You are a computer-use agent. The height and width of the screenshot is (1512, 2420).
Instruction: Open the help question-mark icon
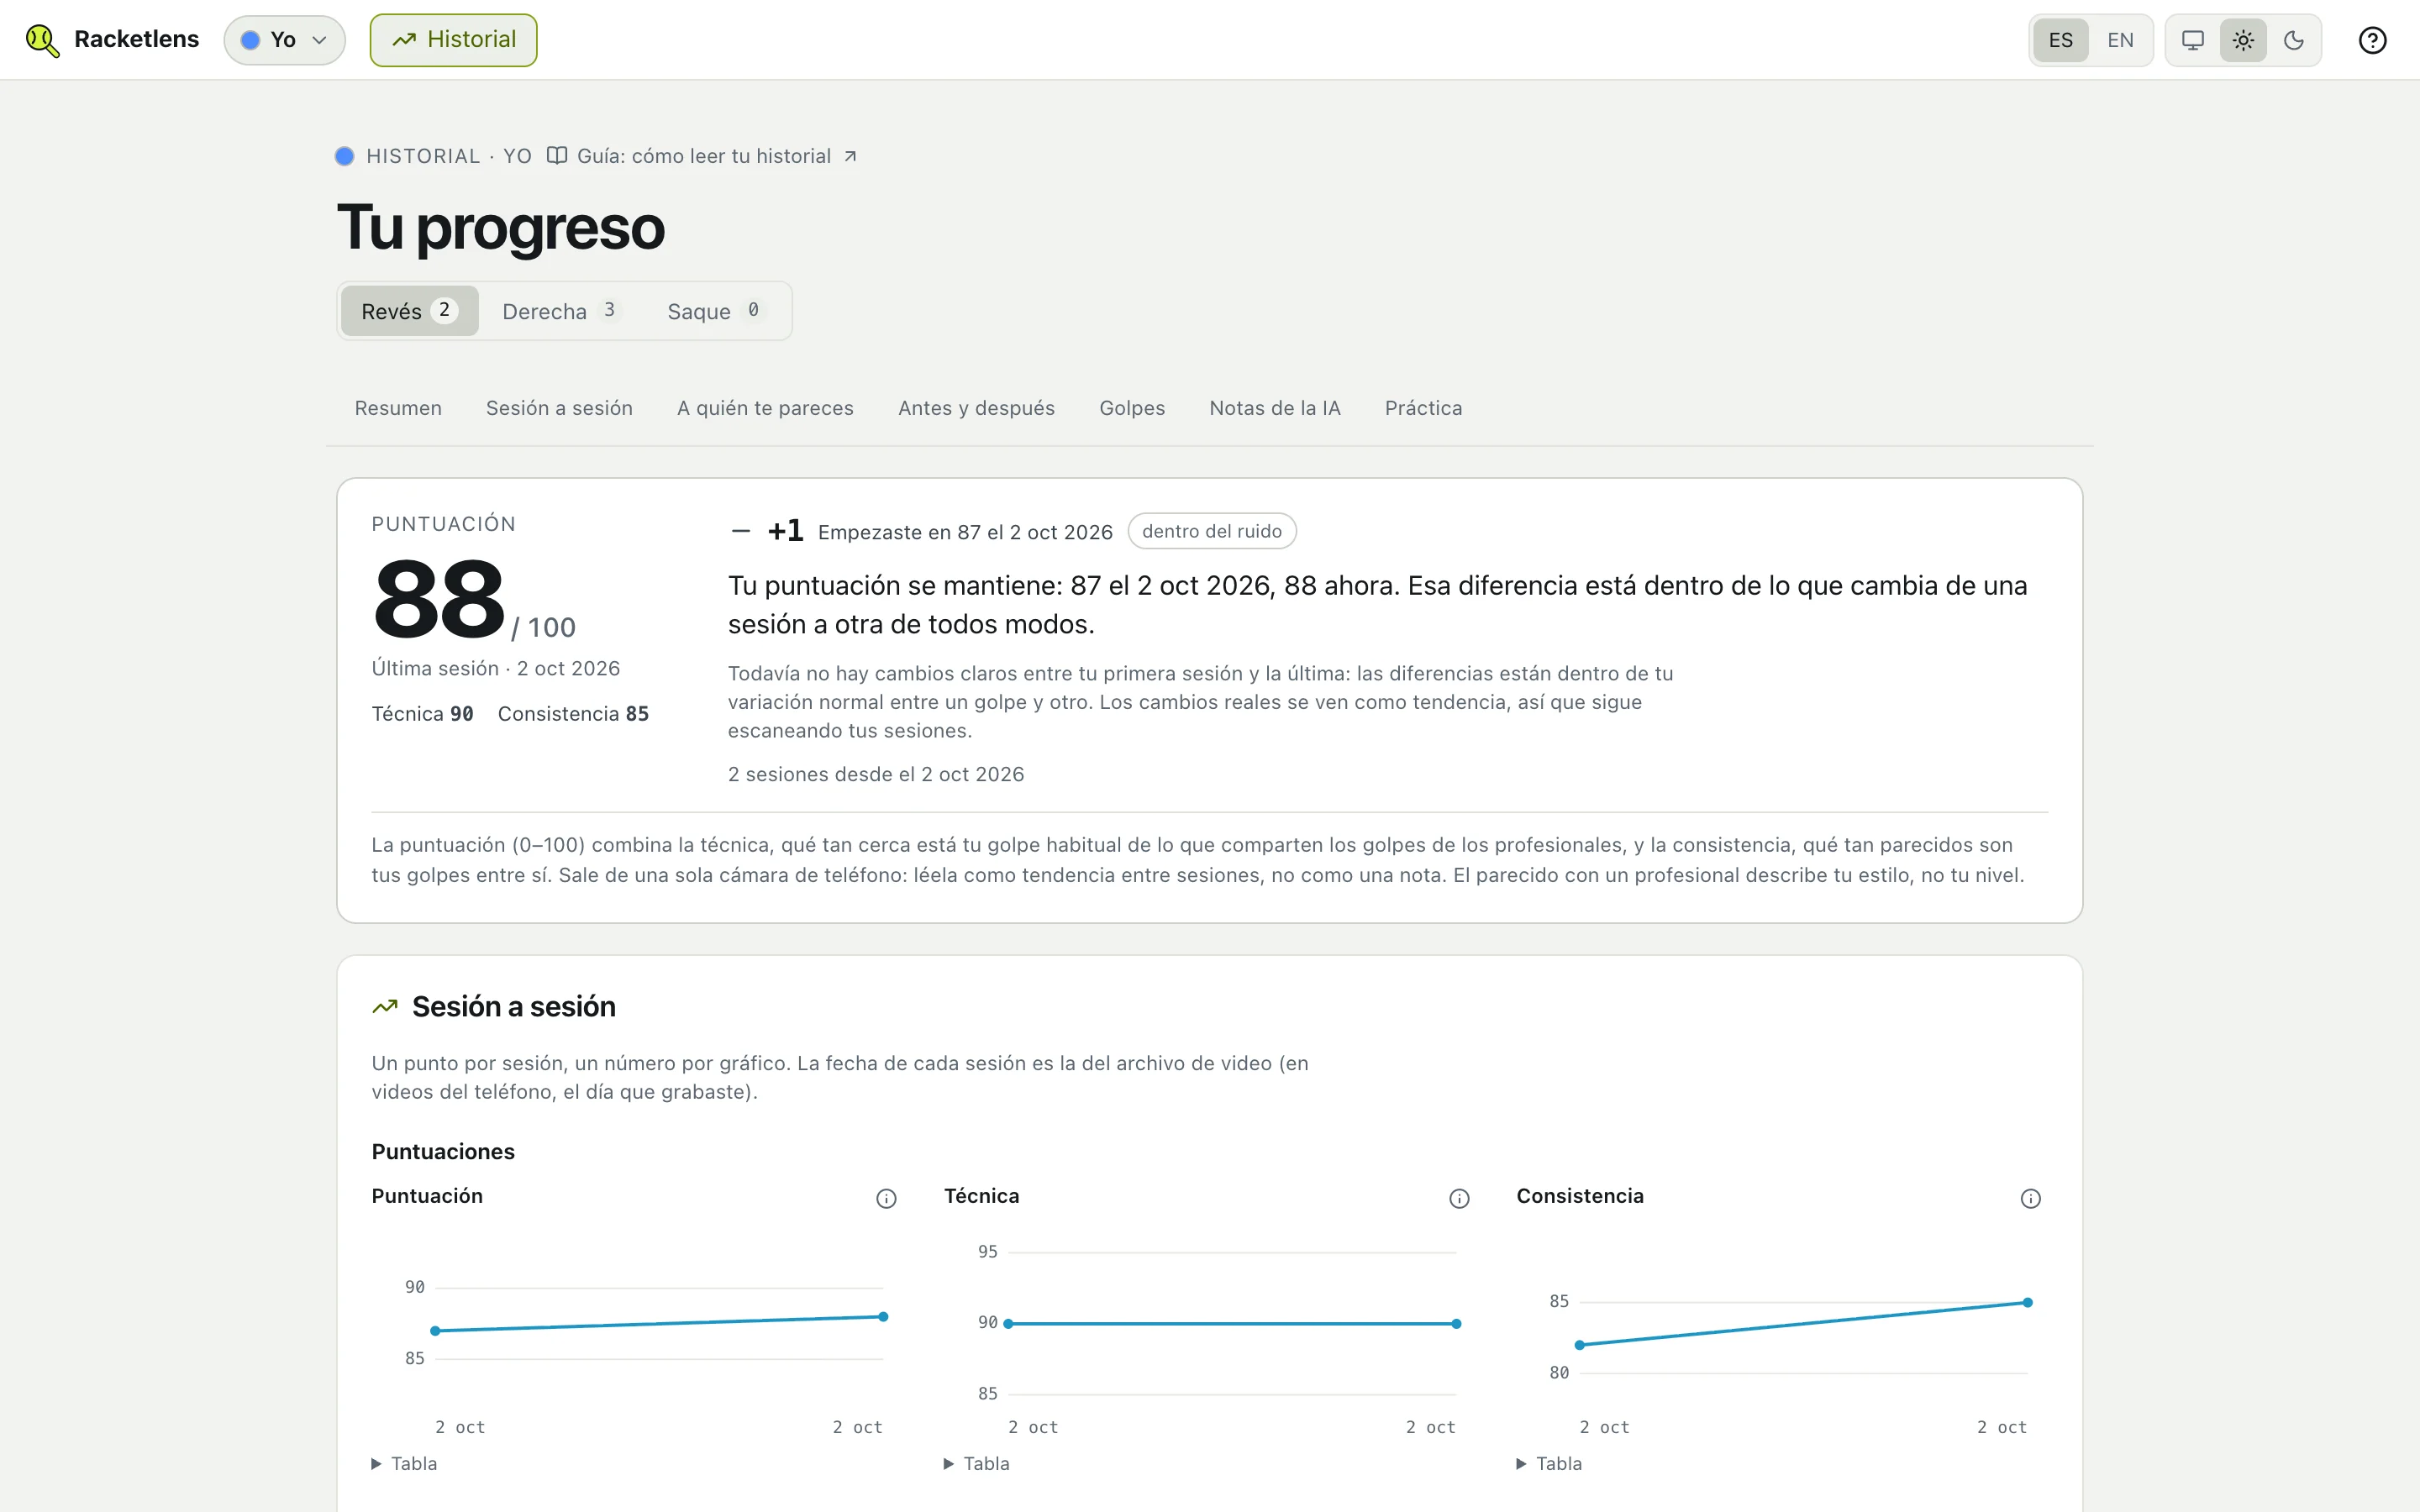[2372, 40]
